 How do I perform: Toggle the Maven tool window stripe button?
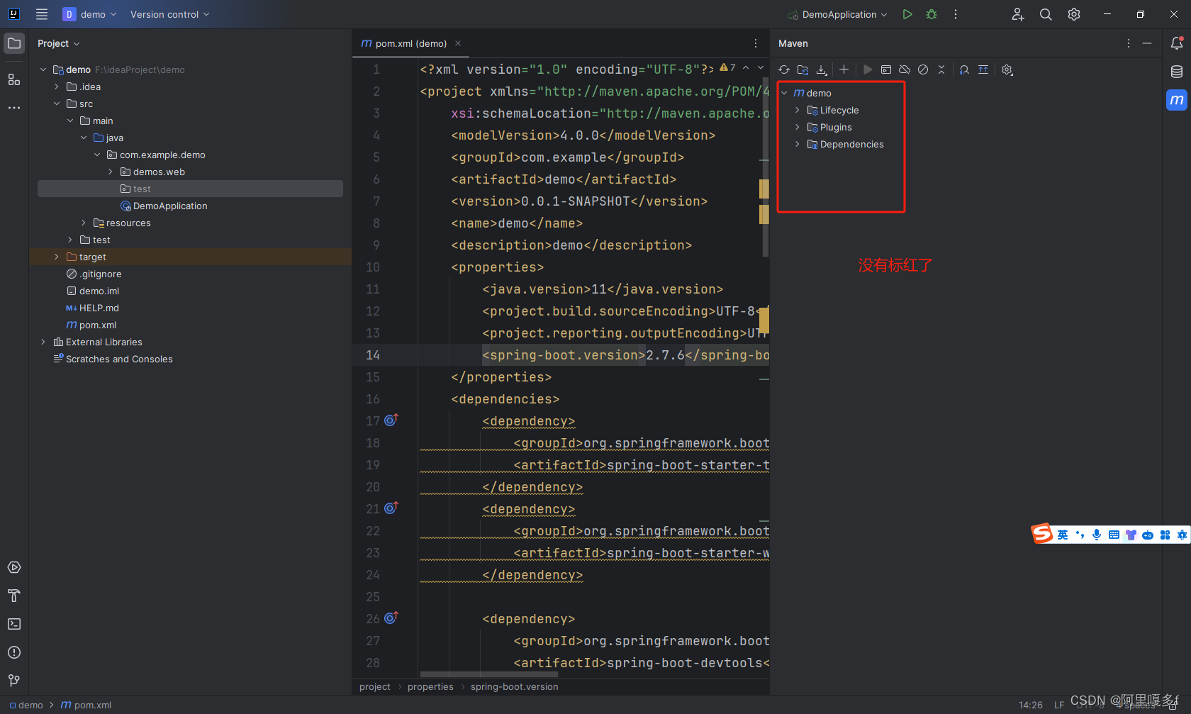[1177, 100]
